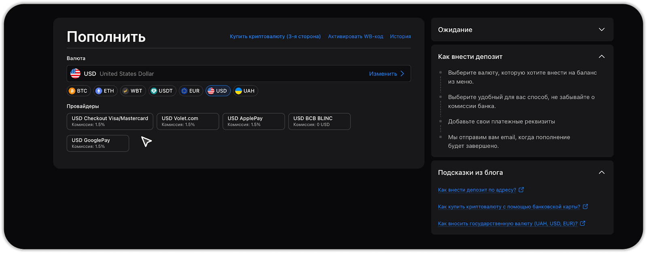Select the UAH currency chip

pos(245,91)
